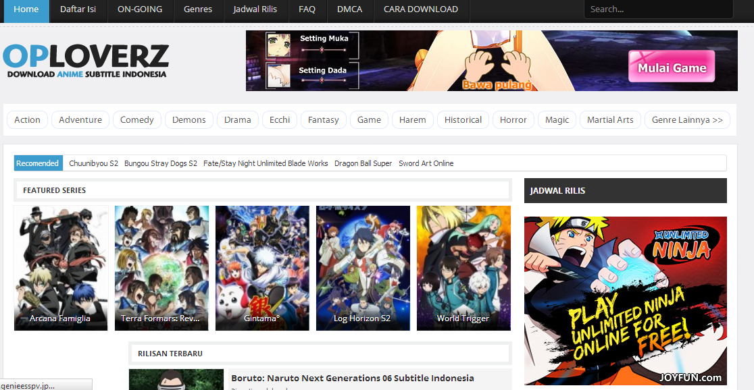
Task: Open the Jadwal Rilis navigation item
Action: tap(255, 9)
